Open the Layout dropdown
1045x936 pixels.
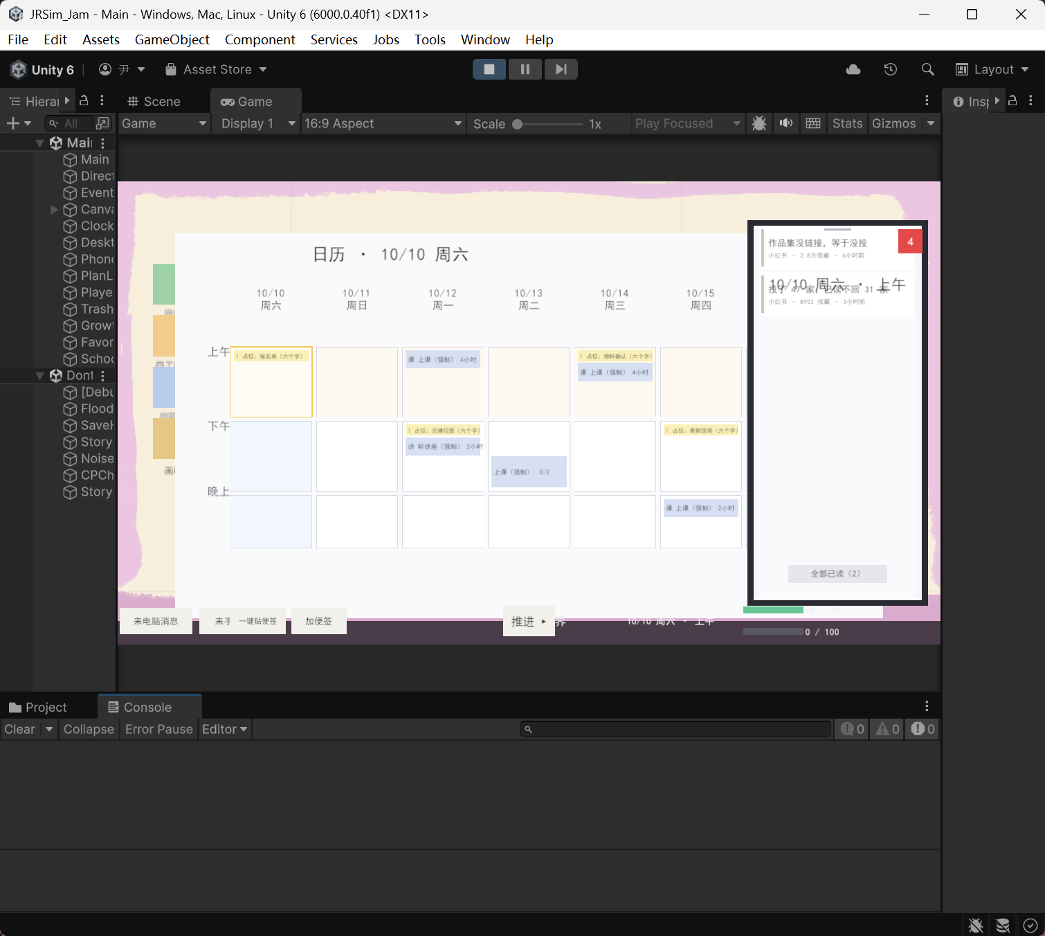coord(992,69)
